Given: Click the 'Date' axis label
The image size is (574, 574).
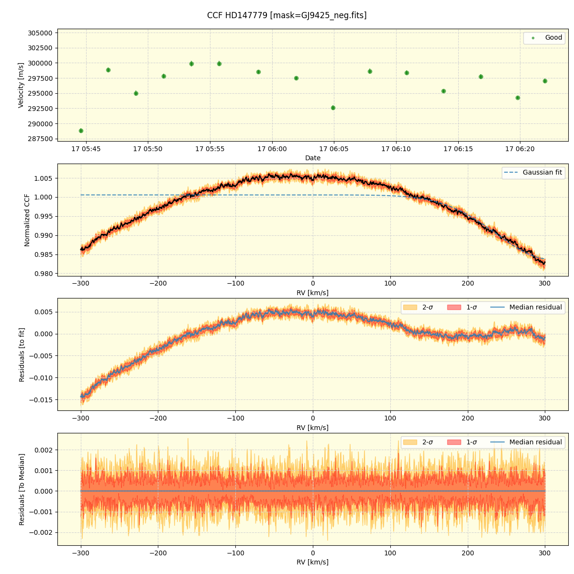Looking at the screenshot, I should [313, 158].
